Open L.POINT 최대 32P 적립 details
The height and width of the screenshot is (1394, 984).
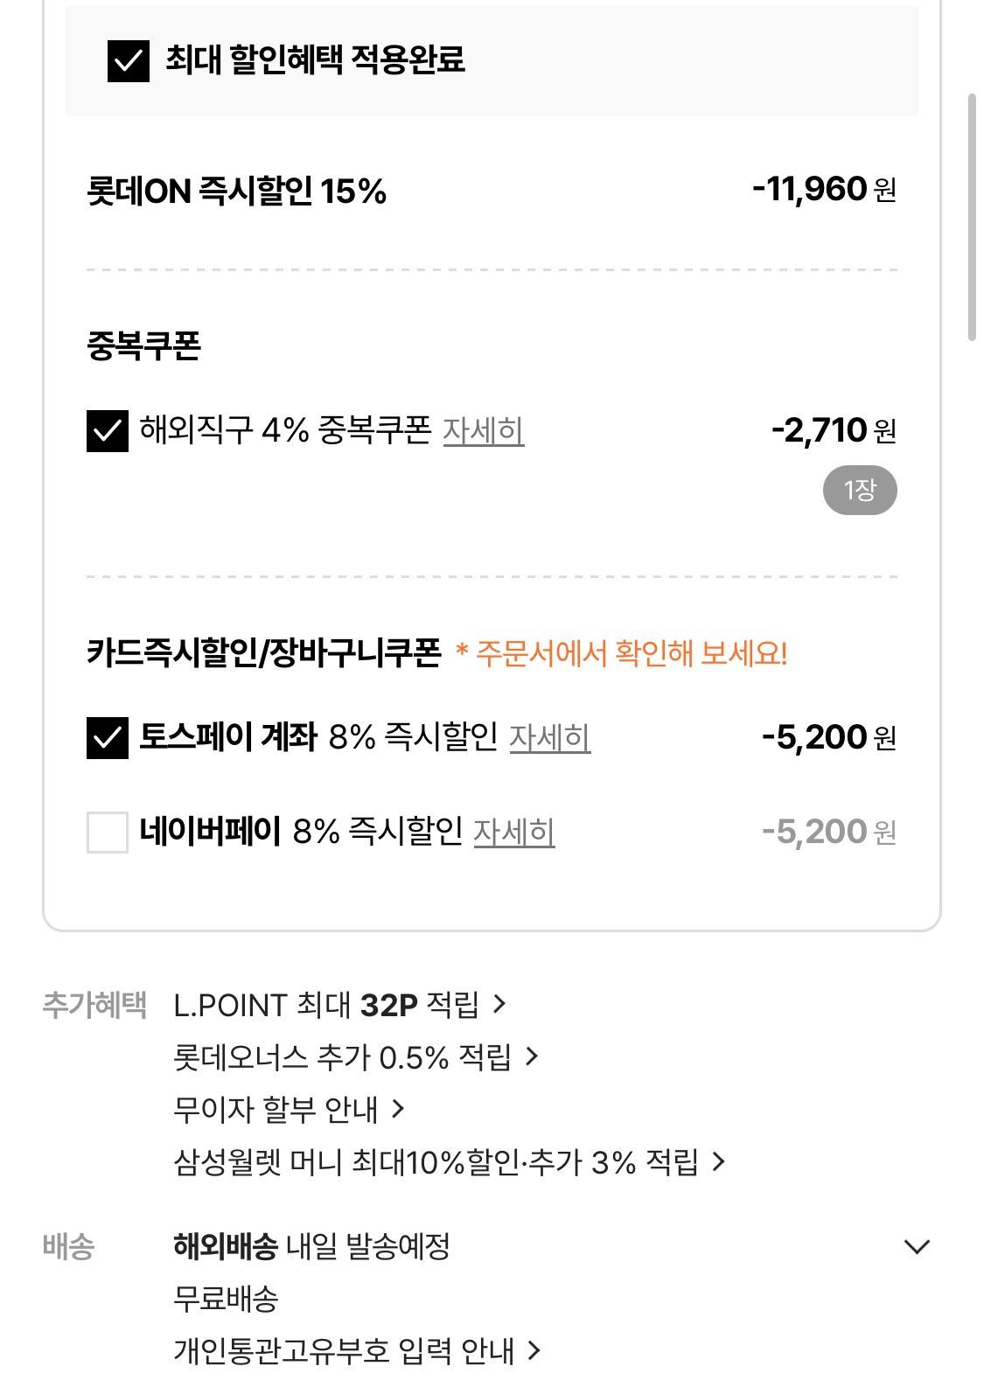326,1005
